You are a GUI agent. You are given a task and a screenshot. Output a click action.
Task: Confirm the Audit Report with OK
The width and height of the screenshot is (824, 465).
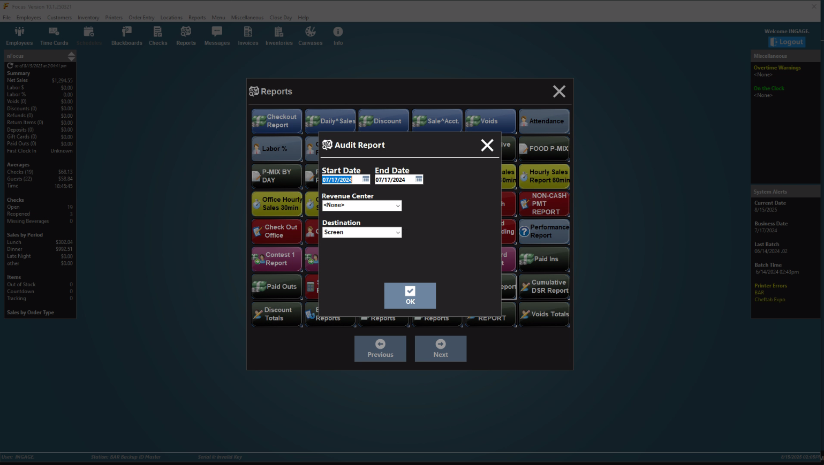tap(410, 295)
